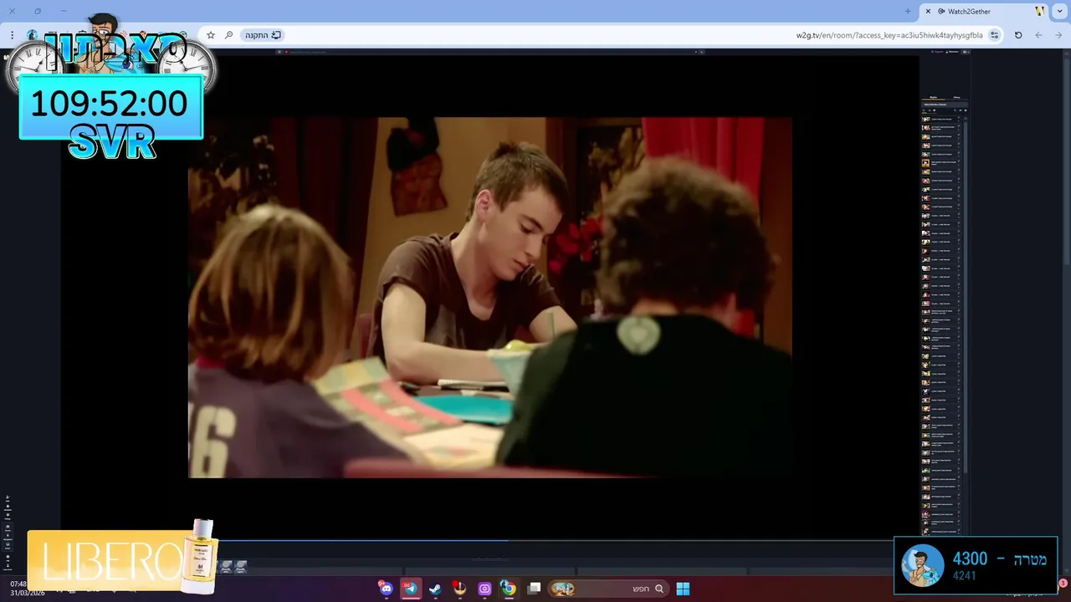Open the Telegram taskbar icon
The image size is (1071, 602).
click(411, 589)
